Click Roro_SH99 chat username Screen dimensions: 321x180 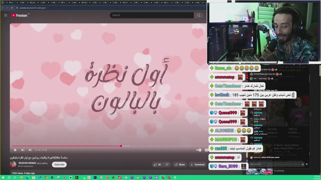[x=228, y=166]
